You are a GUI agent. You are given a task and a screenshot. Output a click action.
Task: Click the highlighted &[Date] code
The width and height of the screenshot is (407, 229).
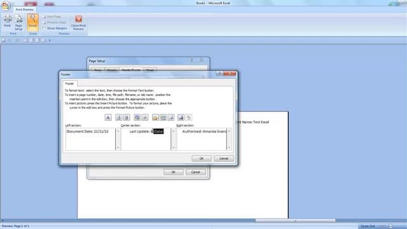[157, 132]
